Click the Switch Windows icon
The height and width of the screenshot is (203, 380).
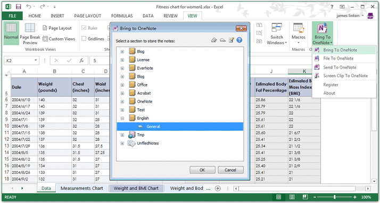pos(277,28)
